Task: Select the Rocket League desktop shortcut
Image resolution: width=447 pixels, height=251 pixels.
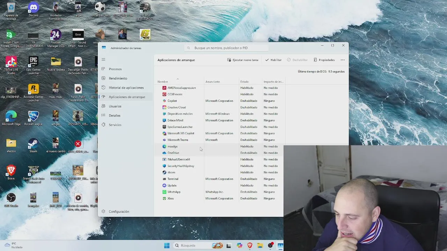Action: point(34,118)
